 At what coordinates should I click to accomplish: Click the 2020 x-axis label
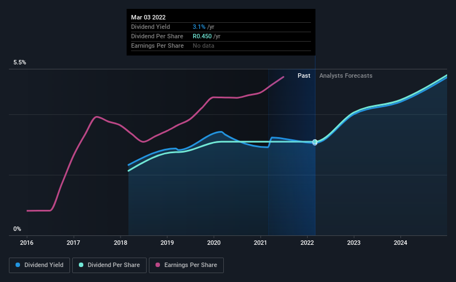(x=214, y=243)
